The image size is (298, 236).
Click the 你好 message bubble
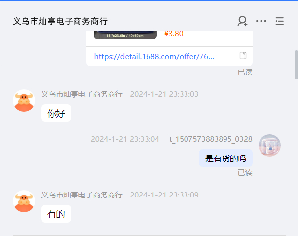point(56,113)
